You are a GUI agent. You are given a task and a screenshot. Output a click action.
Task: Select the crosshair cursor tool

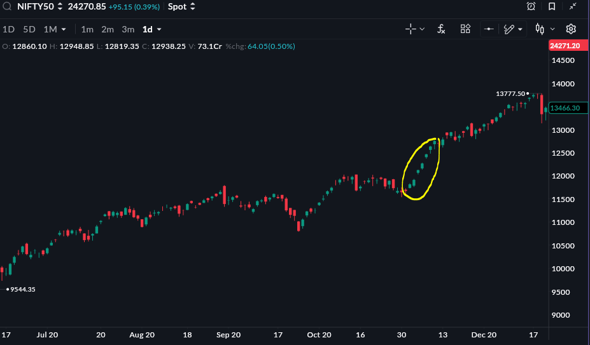tap(411, 29)
